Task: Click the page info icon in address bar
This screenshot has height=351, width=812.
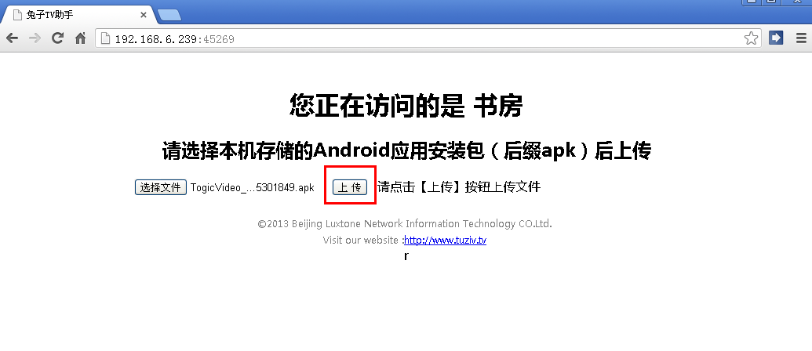Action: pyautogui.click(x=105, y=38)
